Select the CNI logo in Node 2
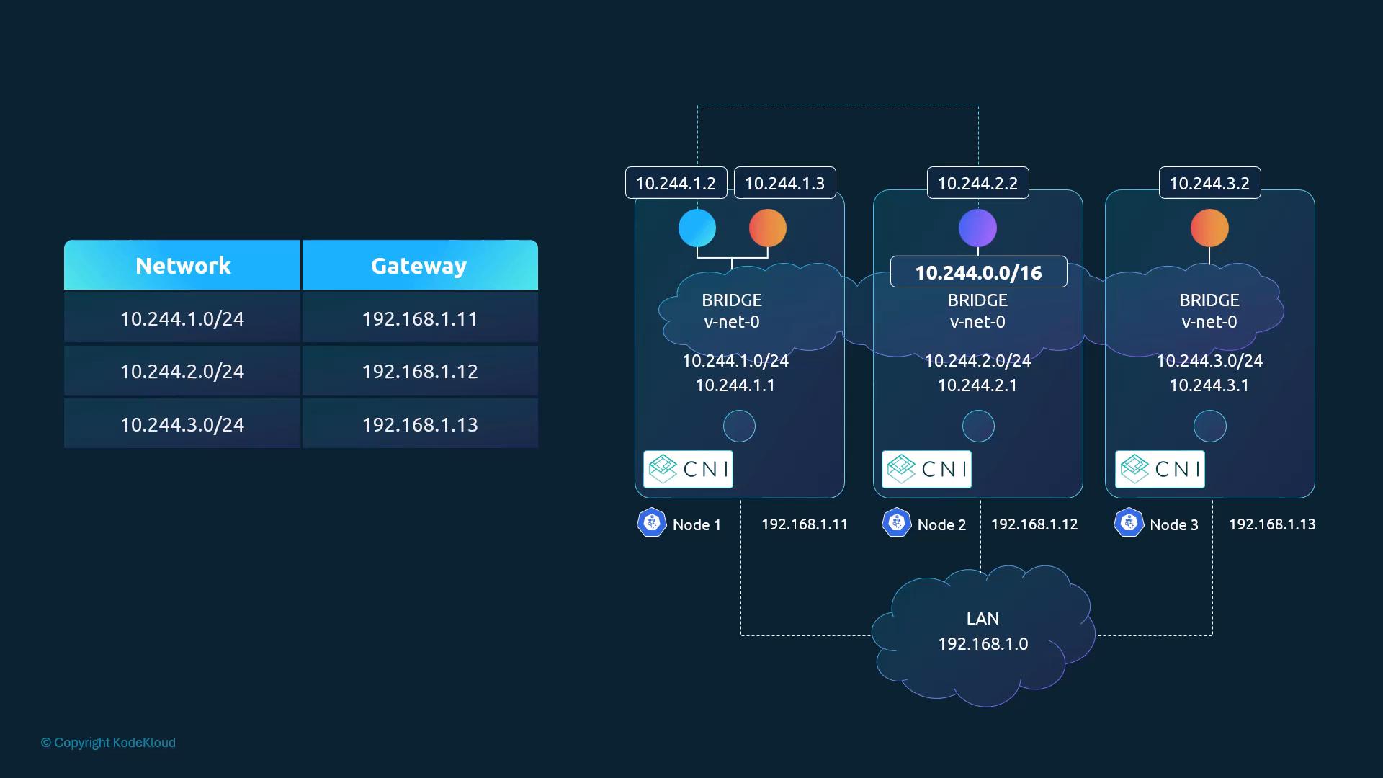1383x778 pixels. click(x=926, y=470)
